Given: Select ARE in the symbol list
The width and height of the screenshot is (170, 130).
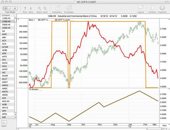Looking at the screenshot, I should 7,117.
